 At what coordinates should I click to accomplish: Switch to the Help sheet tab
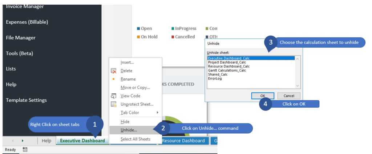(x=46, y=141)
